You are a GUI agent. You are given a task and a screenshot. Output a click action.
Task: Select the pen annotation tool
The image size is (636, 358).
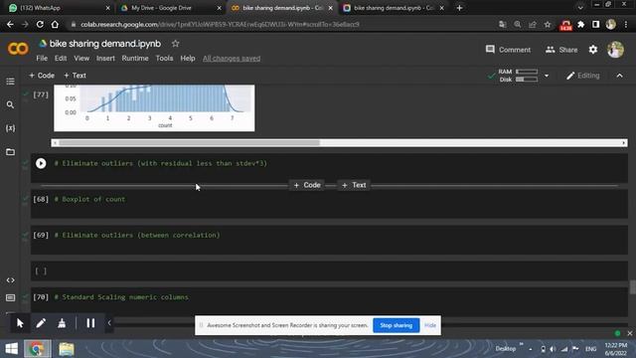point(41,323)
